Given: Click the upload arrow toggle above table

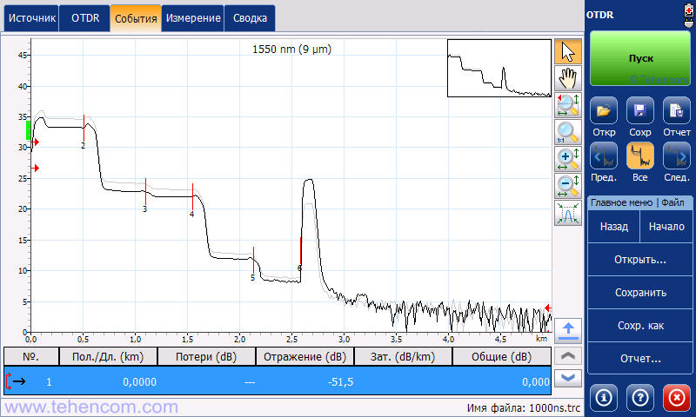Looking at the screenshot, I should 568,331.
